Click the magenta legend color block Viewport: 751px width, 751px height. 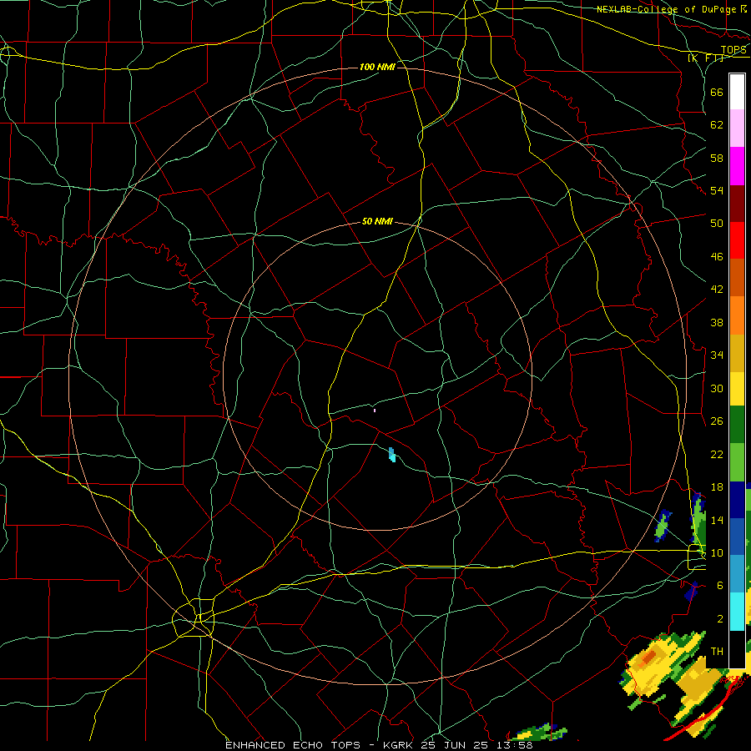737,166
